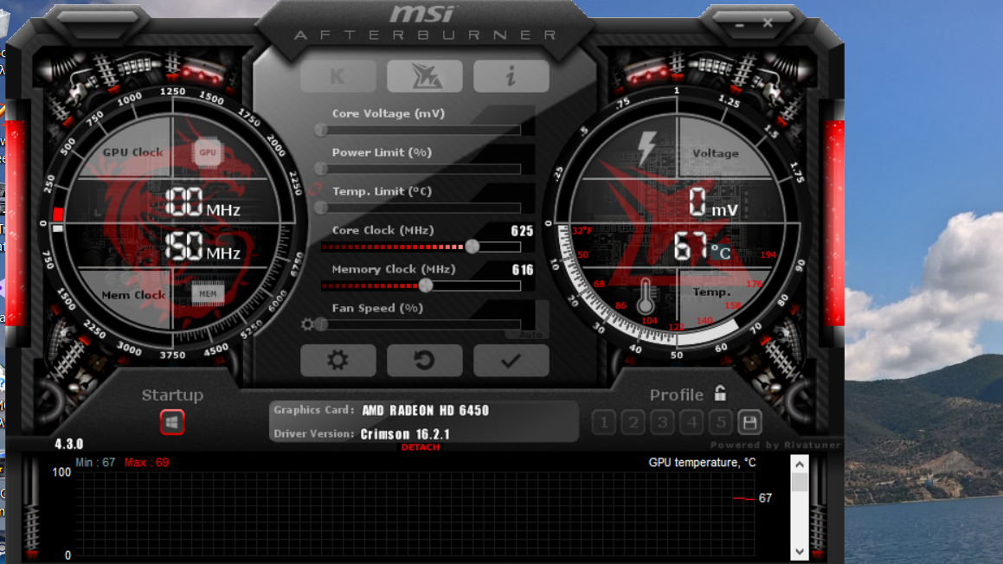
Task: Apply settings with the checkmark button
Action: (511, 361)
